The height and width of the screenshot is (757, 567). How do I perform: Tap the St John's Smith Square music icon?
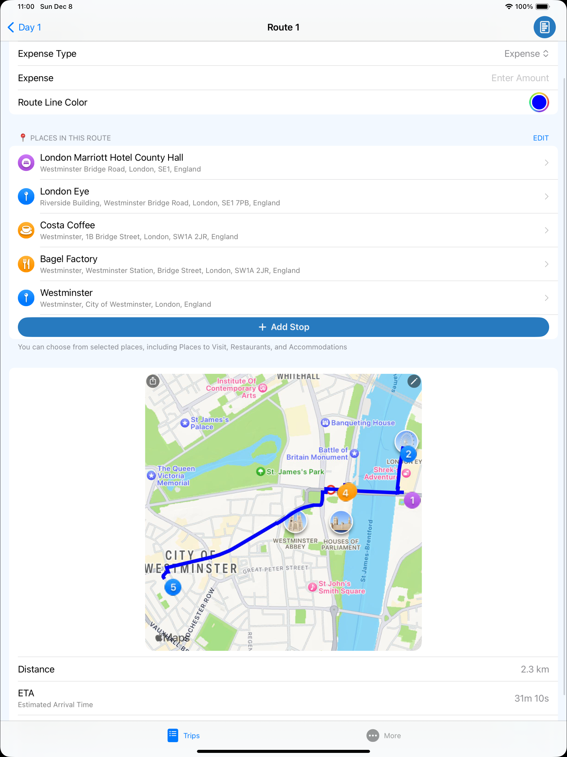312,587
